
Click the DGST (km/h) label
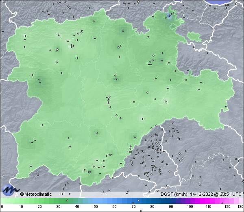tap(174, 194)
